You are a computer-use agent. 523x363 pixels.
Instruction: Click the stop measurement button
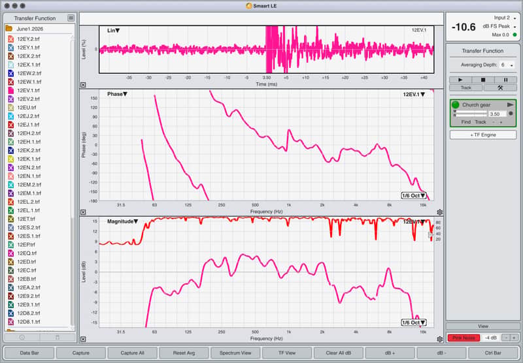pos(482,80)
